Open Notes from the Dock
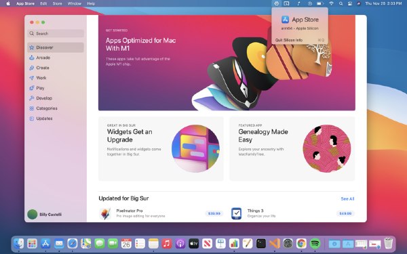Image resolution: width=407 pixels, height=254 pixels. pyautogui.click(x=153, y=243)
